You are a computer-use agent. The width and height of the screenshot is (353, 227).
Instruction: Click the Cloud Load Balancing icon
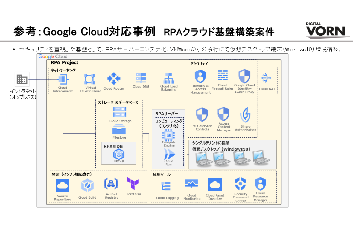pyautogui.click(x=169, y=79)
